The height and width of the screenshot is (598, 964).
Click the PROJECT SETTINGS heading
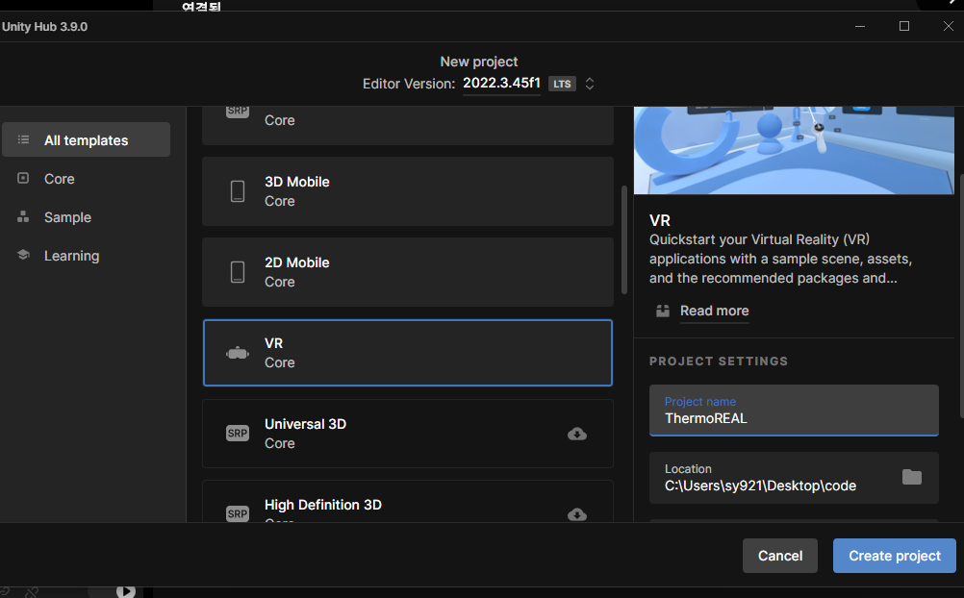coord(719,361)
